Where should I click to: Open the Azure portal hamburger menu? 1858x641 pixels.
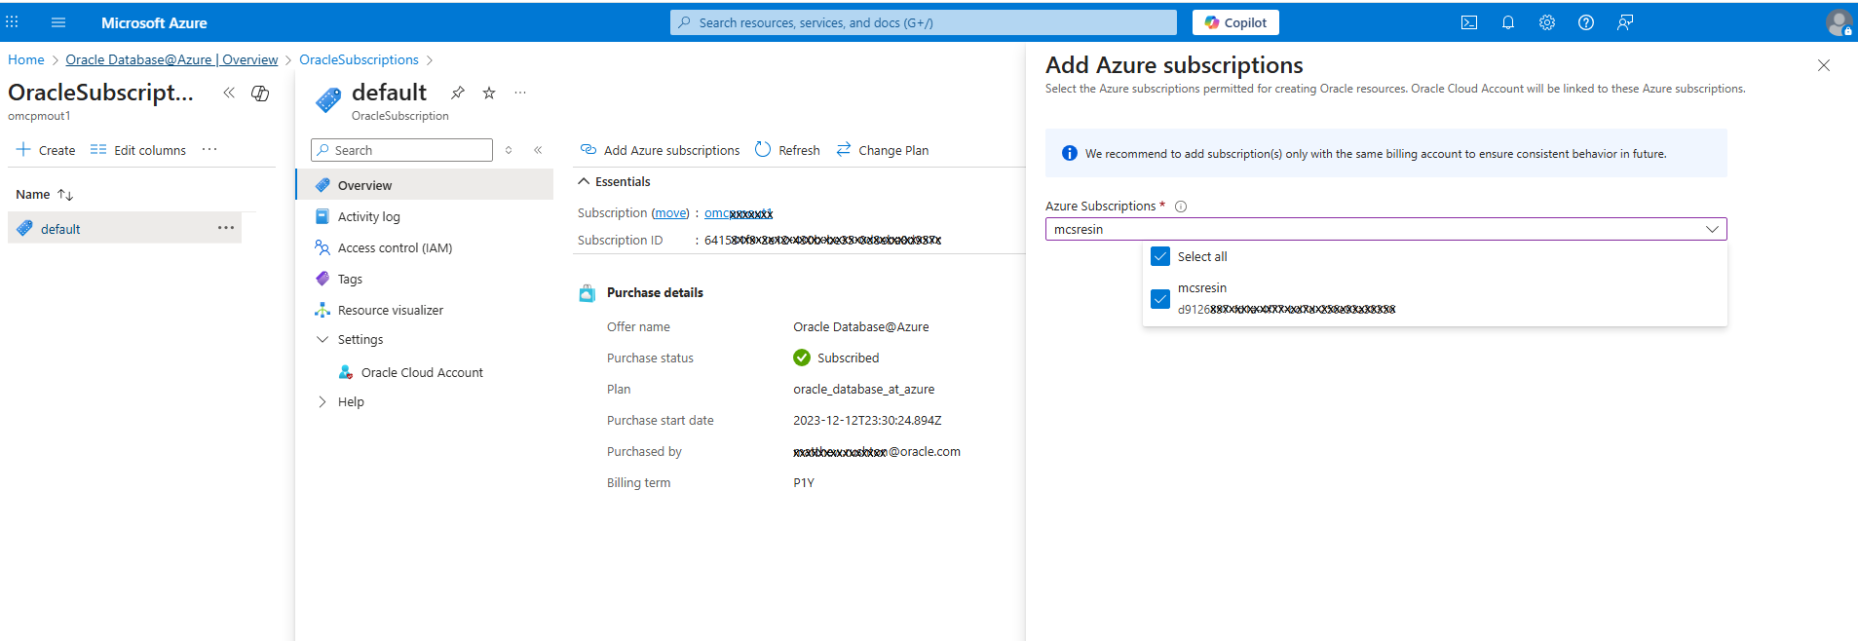coord(58,22)
